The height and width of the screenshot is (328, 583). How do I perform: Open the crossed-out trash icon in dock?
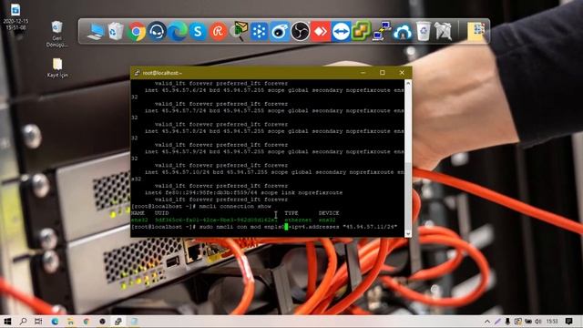click(x=444, y=31)
